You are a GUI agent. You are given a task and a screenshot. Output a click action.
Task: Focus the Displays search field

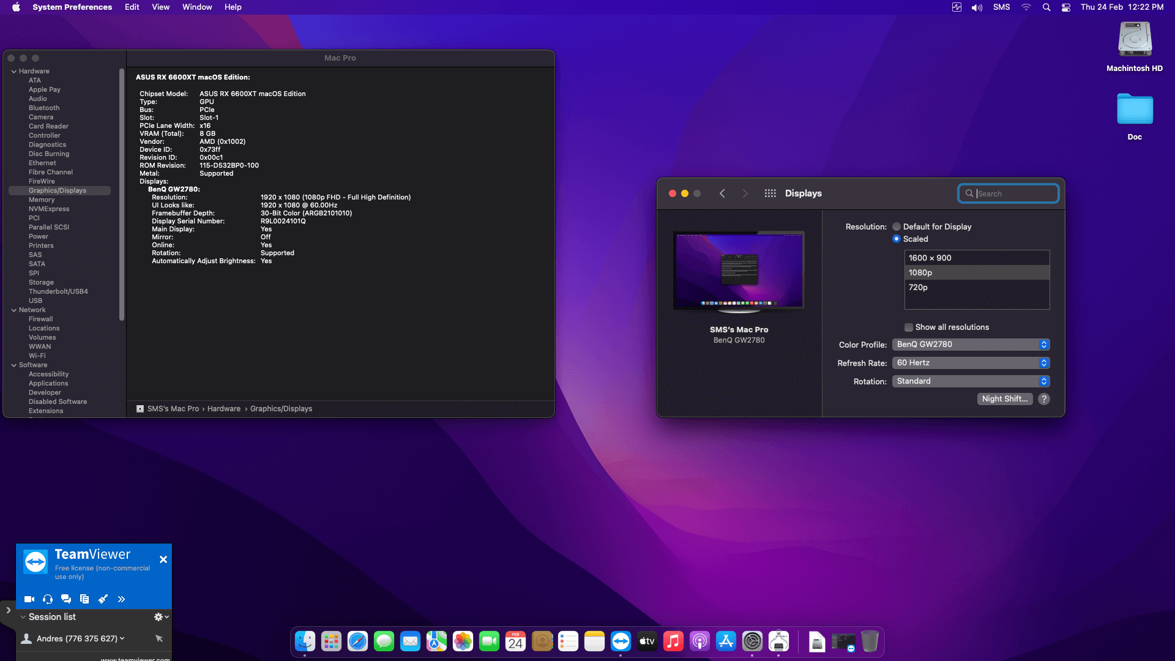(x=1008, y=193)
